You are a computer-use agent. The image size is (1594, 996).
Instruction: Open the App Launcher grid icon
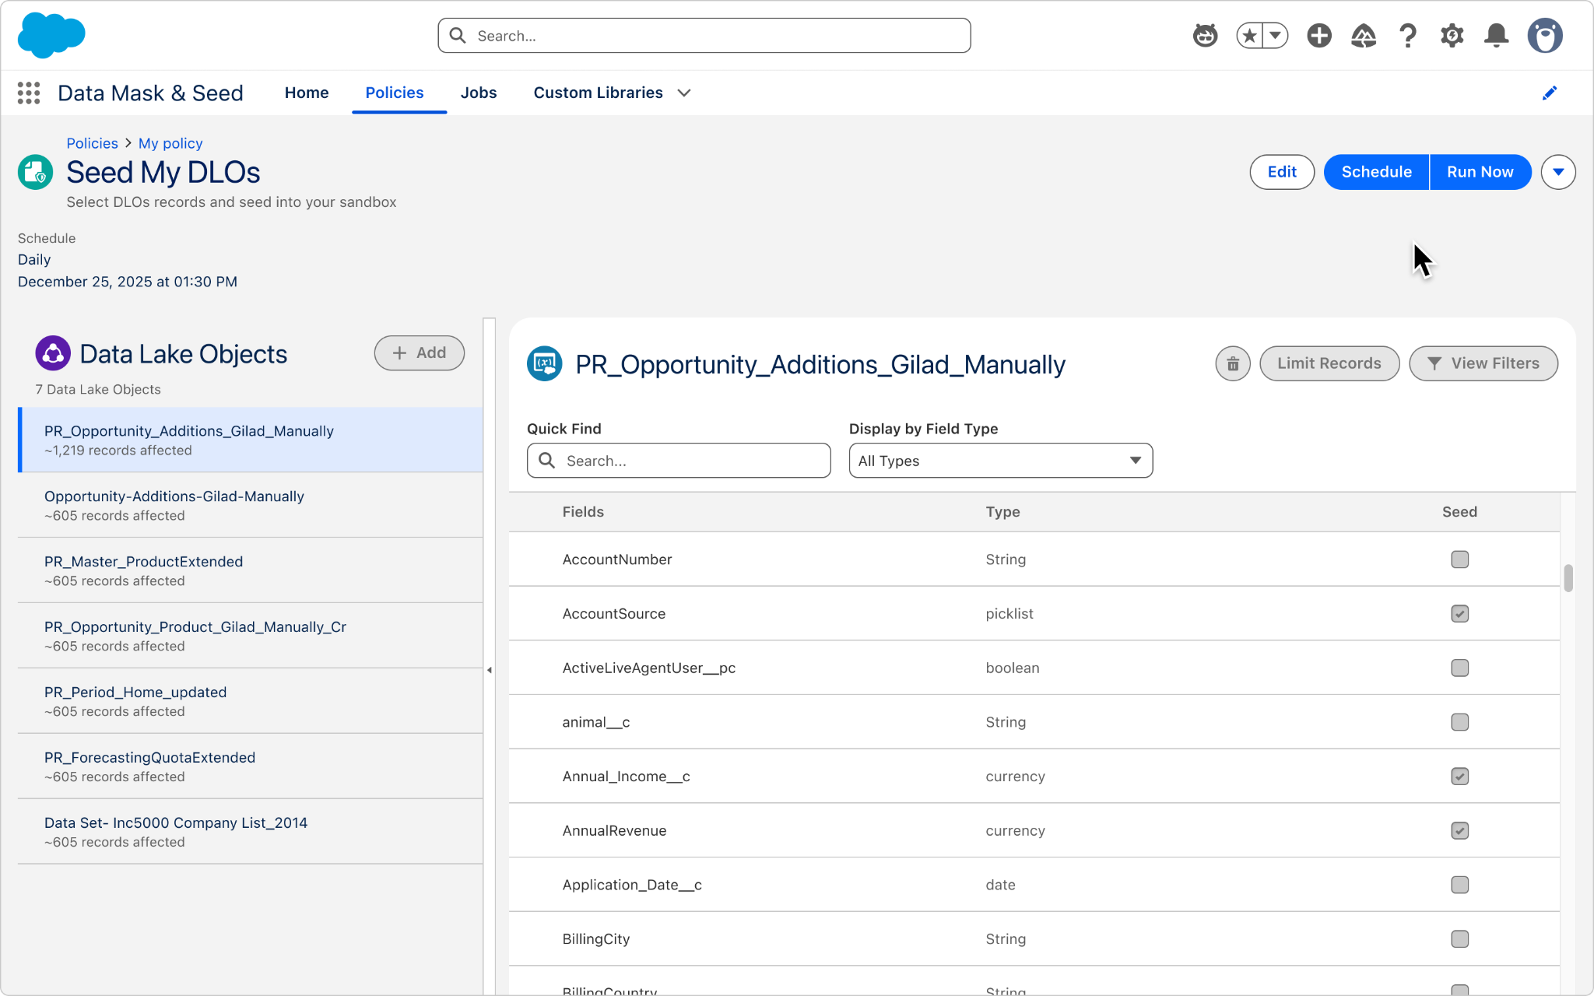point(29,93)
